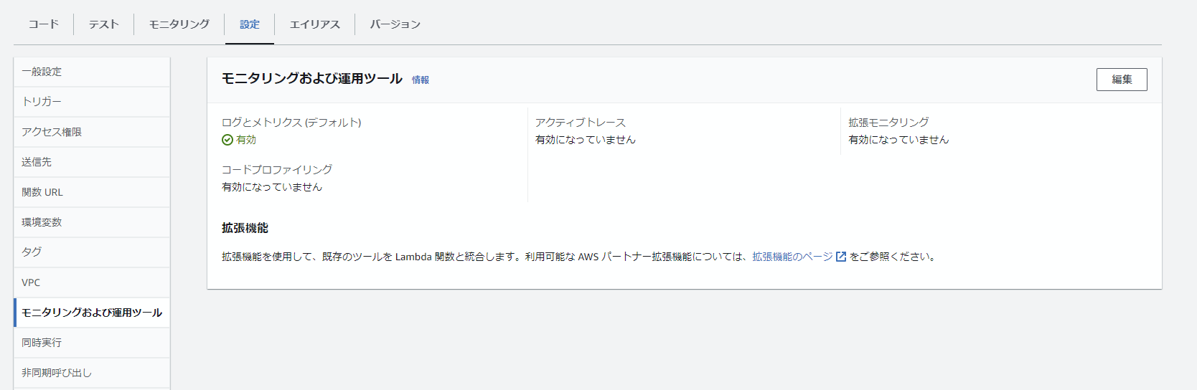Image resolution: width=1197 pixels, height=390 pixels.
Task: Click the 編集 button
Action: coord(1122,80)
